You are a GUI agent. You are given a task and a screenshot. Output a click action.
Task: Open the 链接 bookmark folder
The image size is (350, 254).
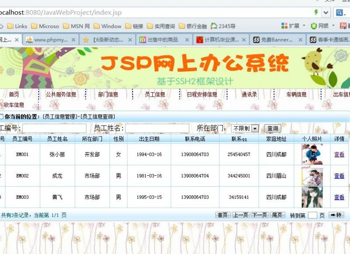pyautogui.click(x=134, y=26)
